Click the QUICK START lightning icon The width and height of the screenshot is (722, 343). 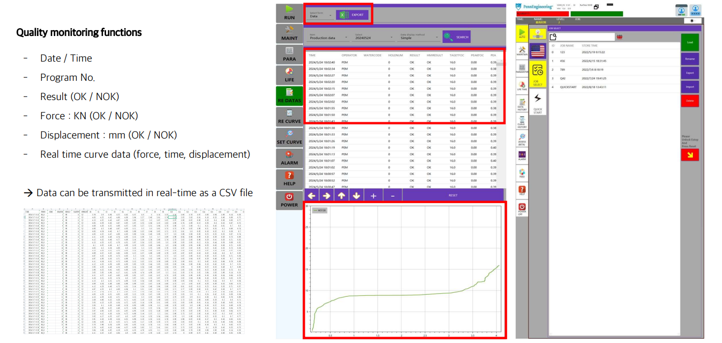click(x=538, y=103)
